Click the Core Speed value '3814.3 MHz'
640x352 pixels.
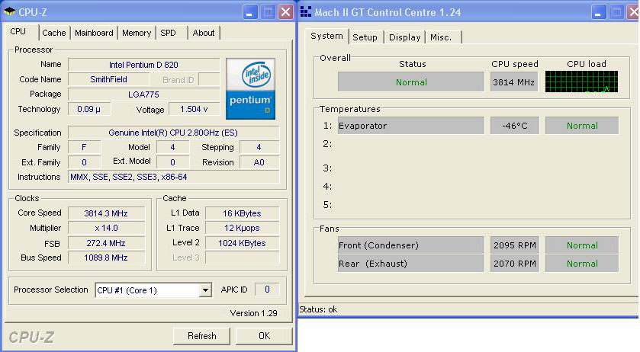coord(106,213)
